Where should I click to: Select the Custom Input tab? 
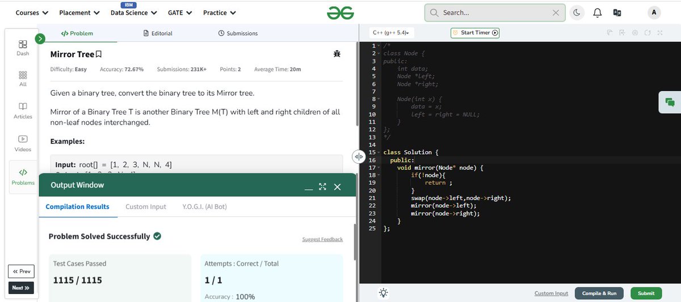click(146, 207)
